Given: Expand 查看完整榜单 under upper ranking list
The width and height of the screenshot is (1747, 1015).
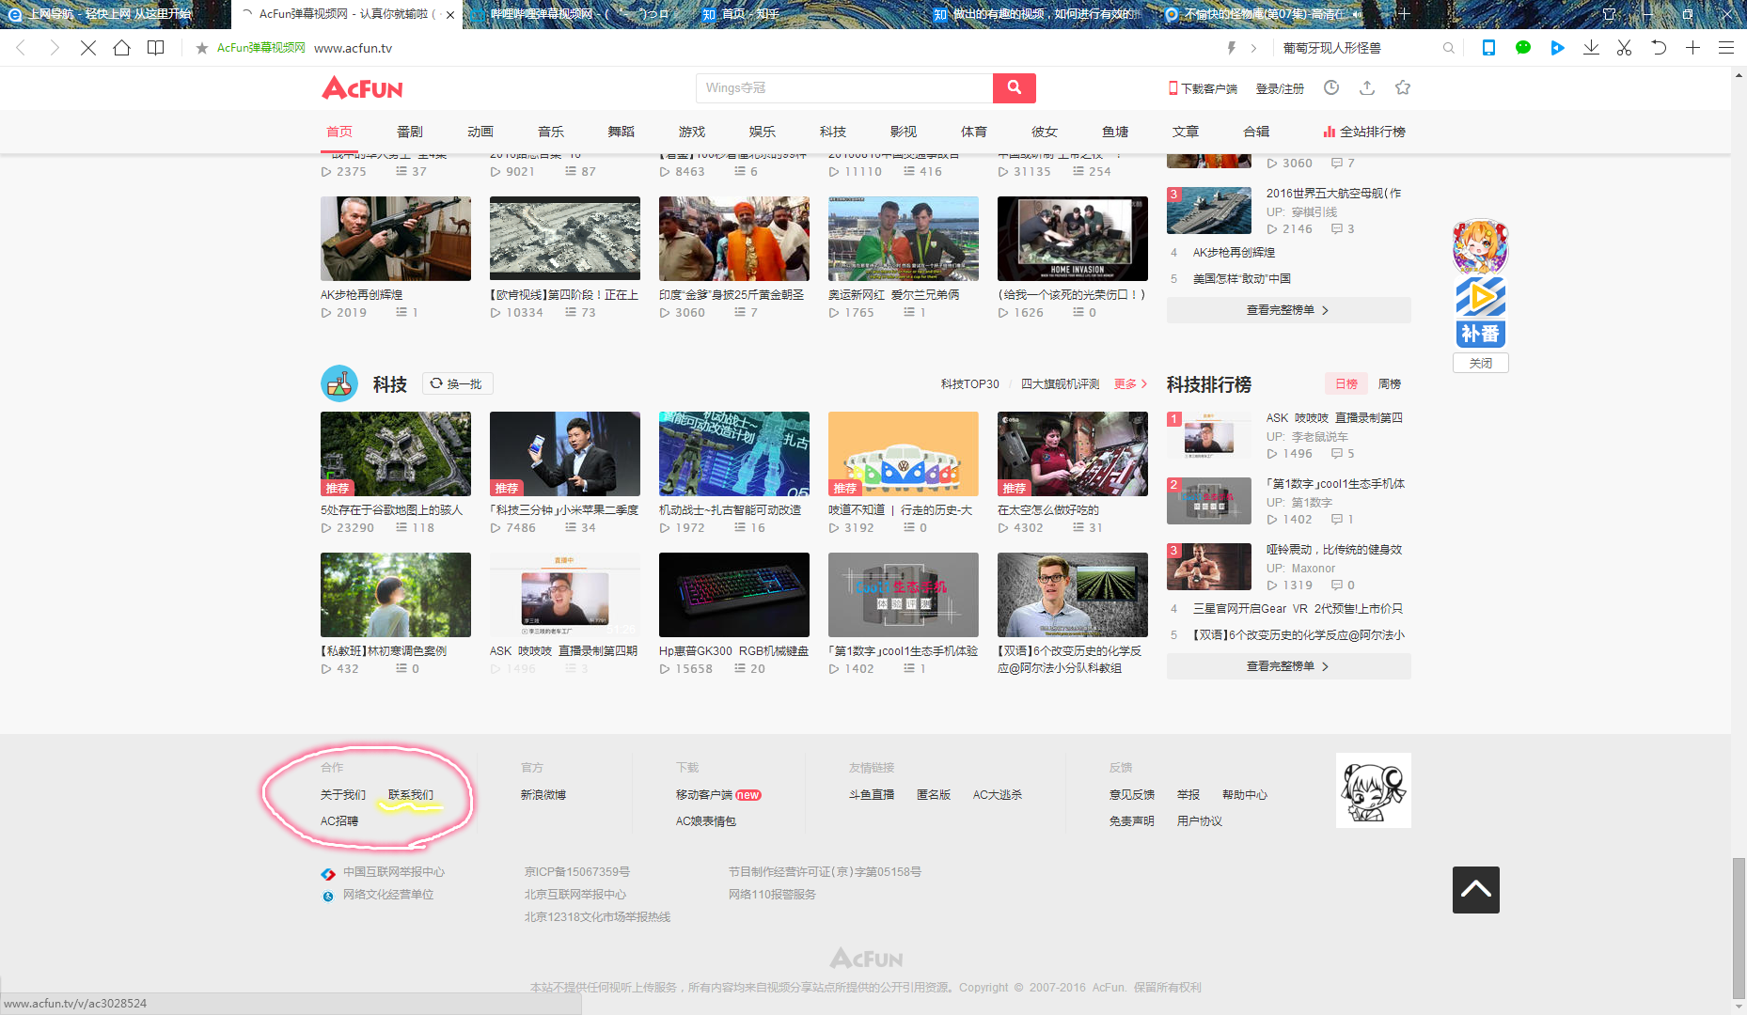Looking at the screenshot, I should 1288,310.
